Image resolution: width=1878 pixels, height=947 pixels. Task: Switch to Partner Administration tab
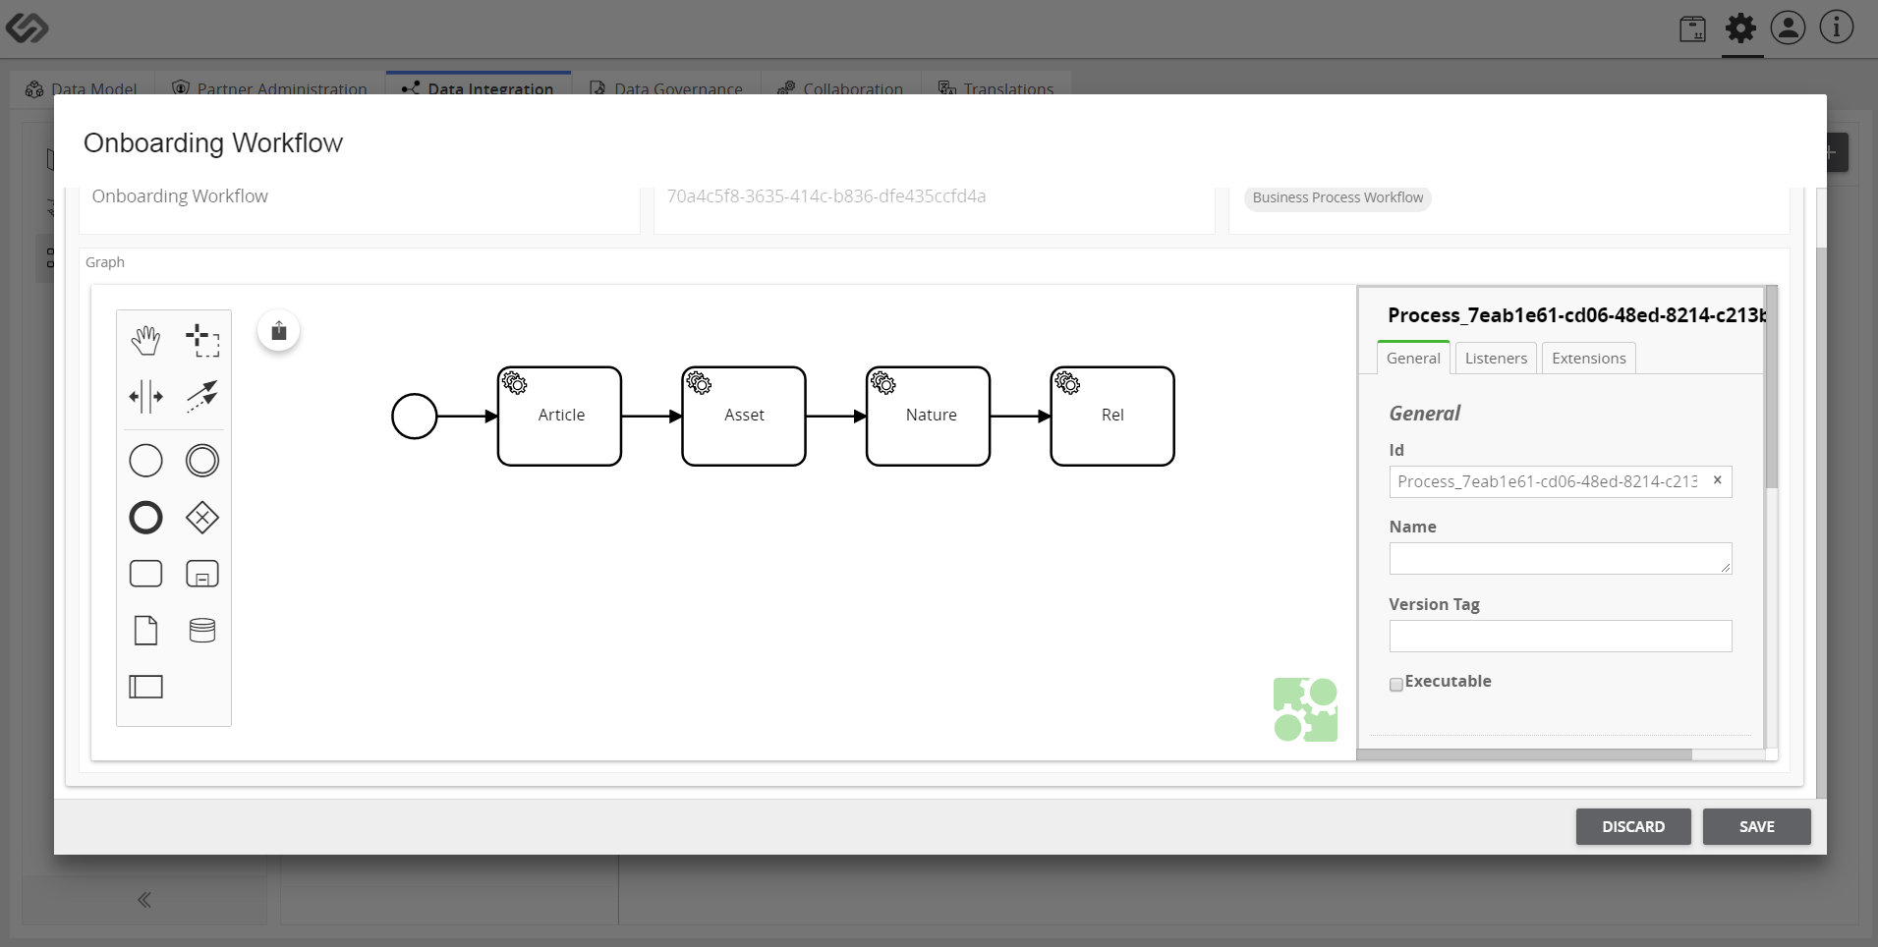pos(270,84)
